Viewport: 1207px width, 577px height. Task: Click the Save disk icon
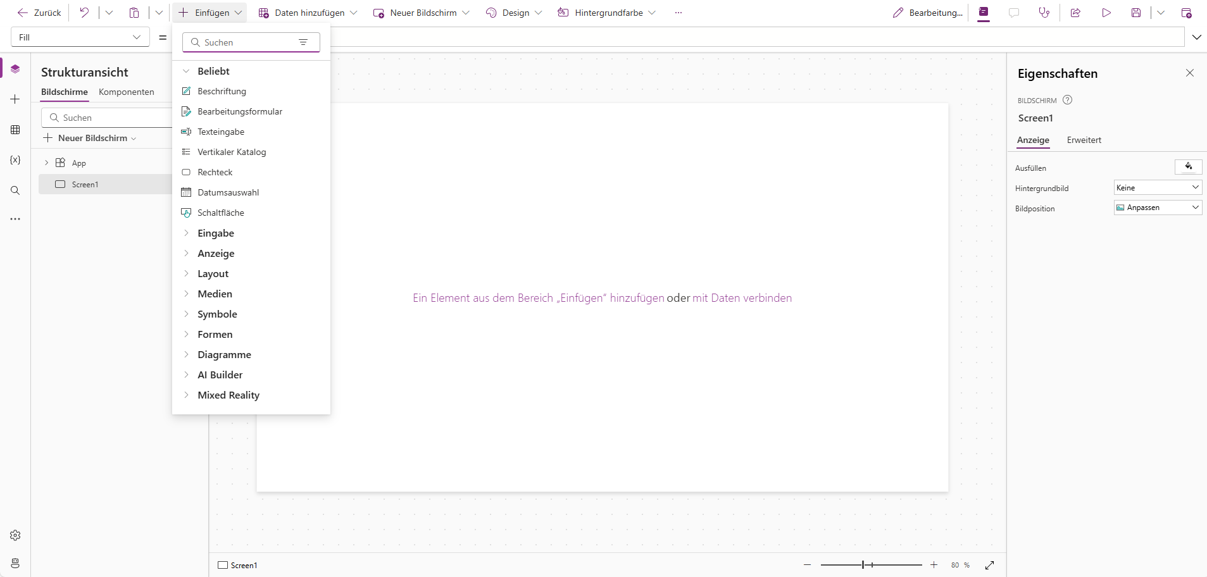click(x=1136, y=13)
